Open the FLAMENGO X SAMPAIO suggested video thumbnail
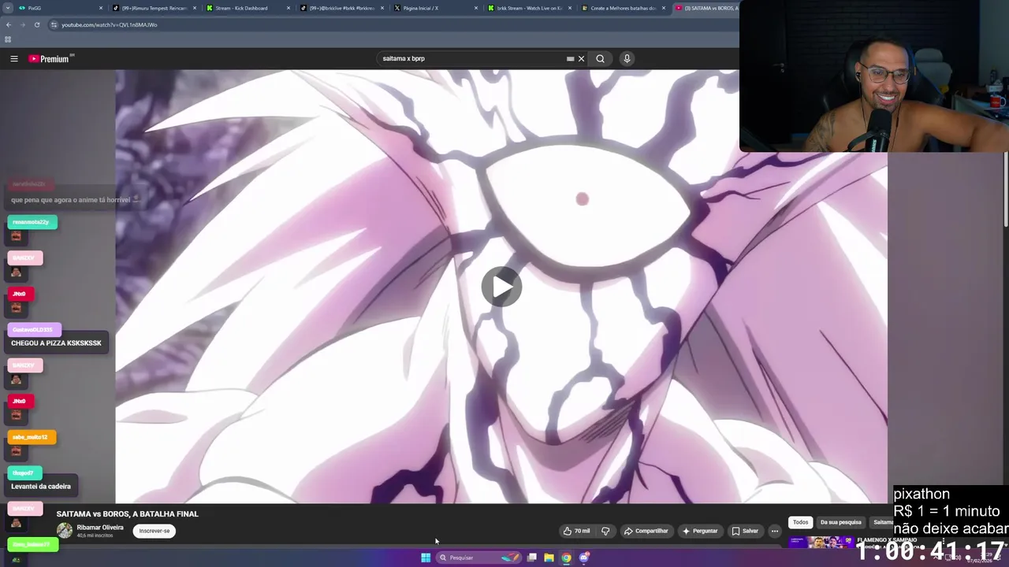The image size is (1009, 567). [x=820, y=543]
